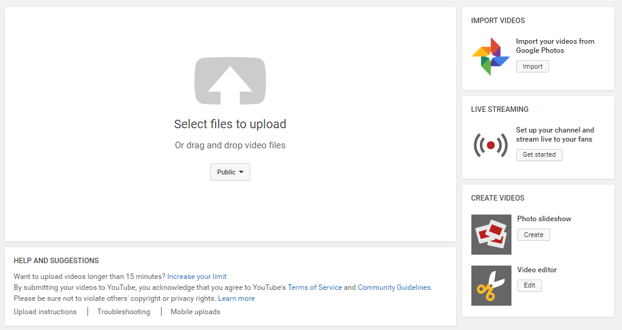Open the Increase your limit link

click(197, 277)
